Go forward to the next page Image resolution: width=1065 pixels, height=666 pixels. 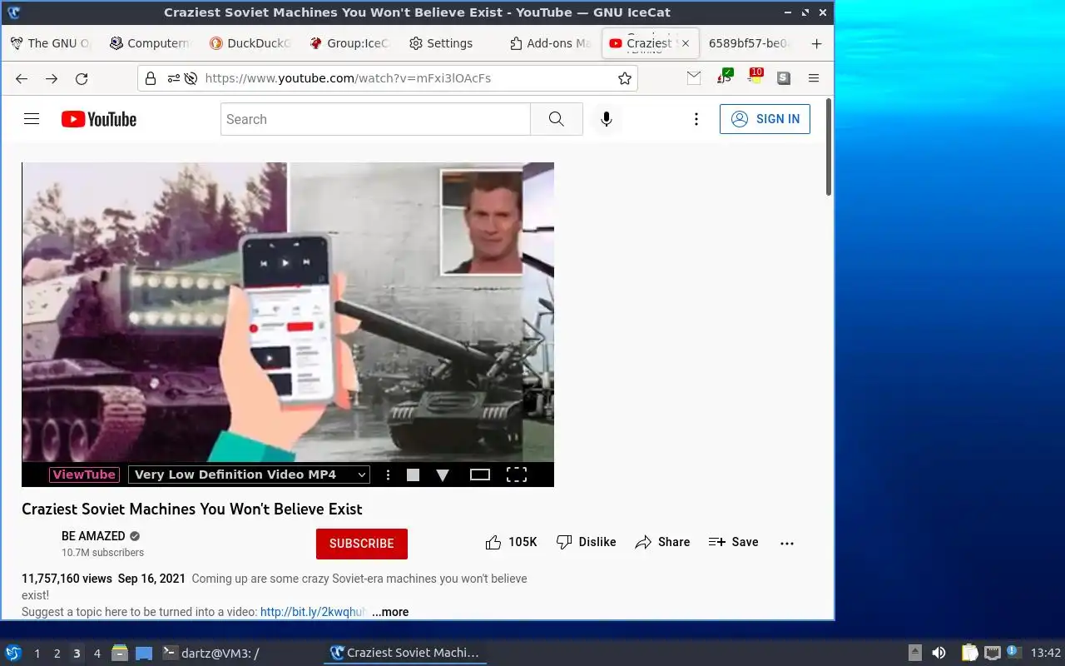pos(52,78)
